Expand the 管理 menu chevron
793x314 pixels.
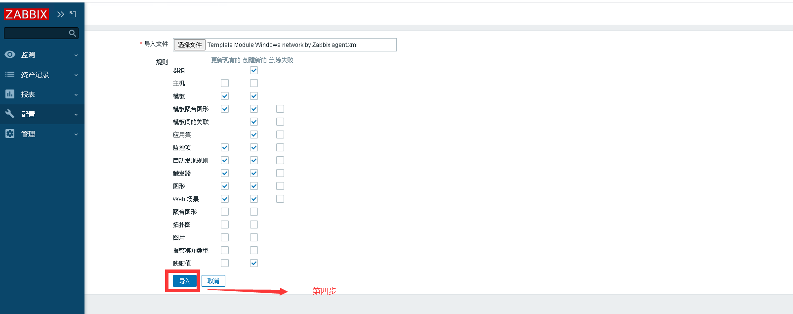pyautogui.click(x=76, y=135)
